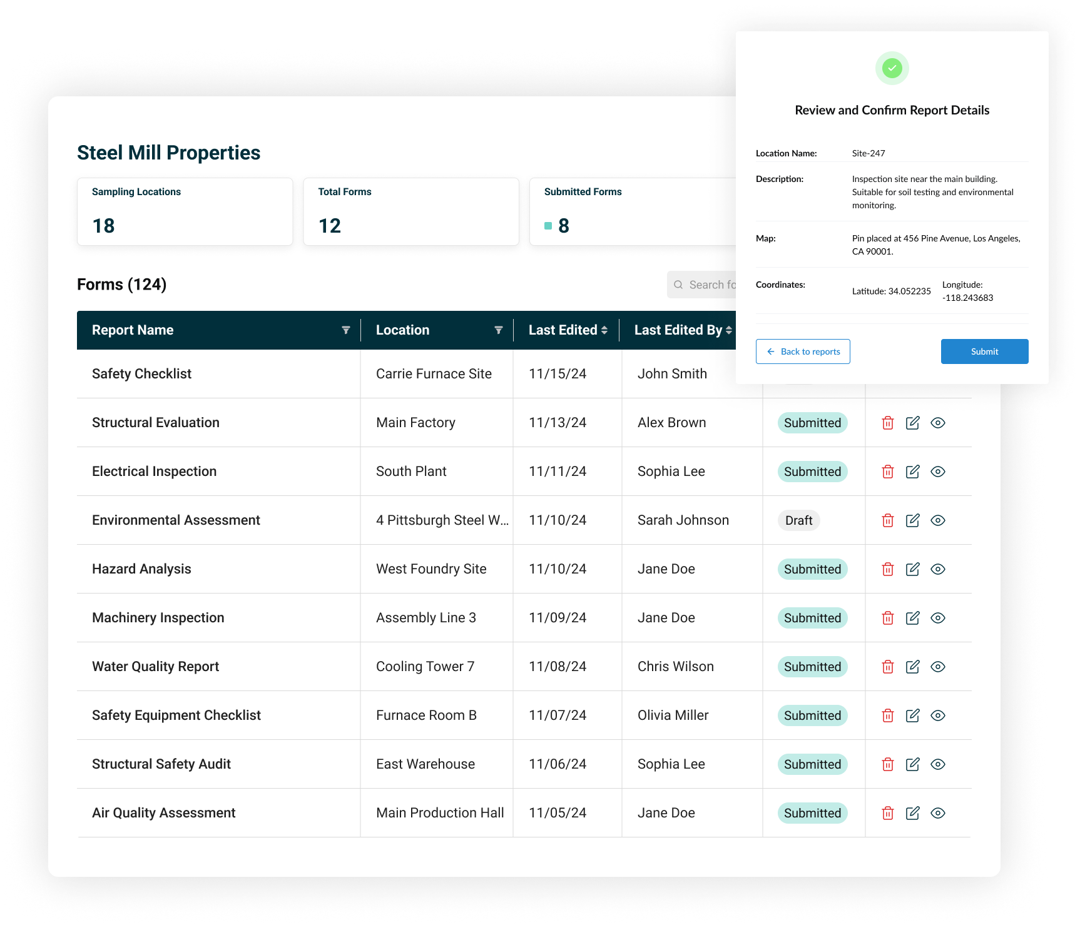Open the Report Name column filter
Screen dimensions: 1080x925
(345, 330)
